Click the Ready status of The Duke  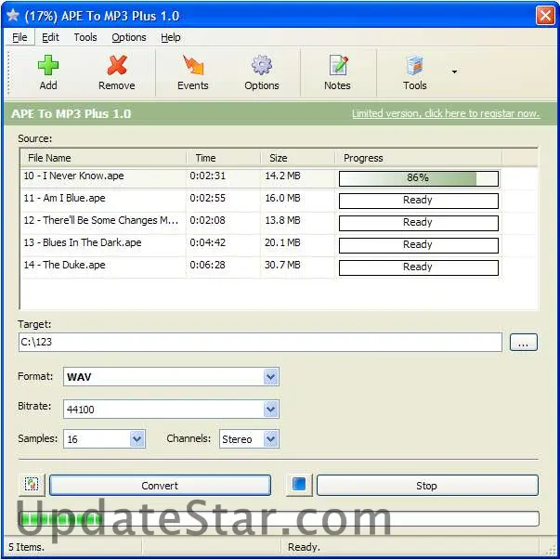pyautogui.click(x=419, y=267)
